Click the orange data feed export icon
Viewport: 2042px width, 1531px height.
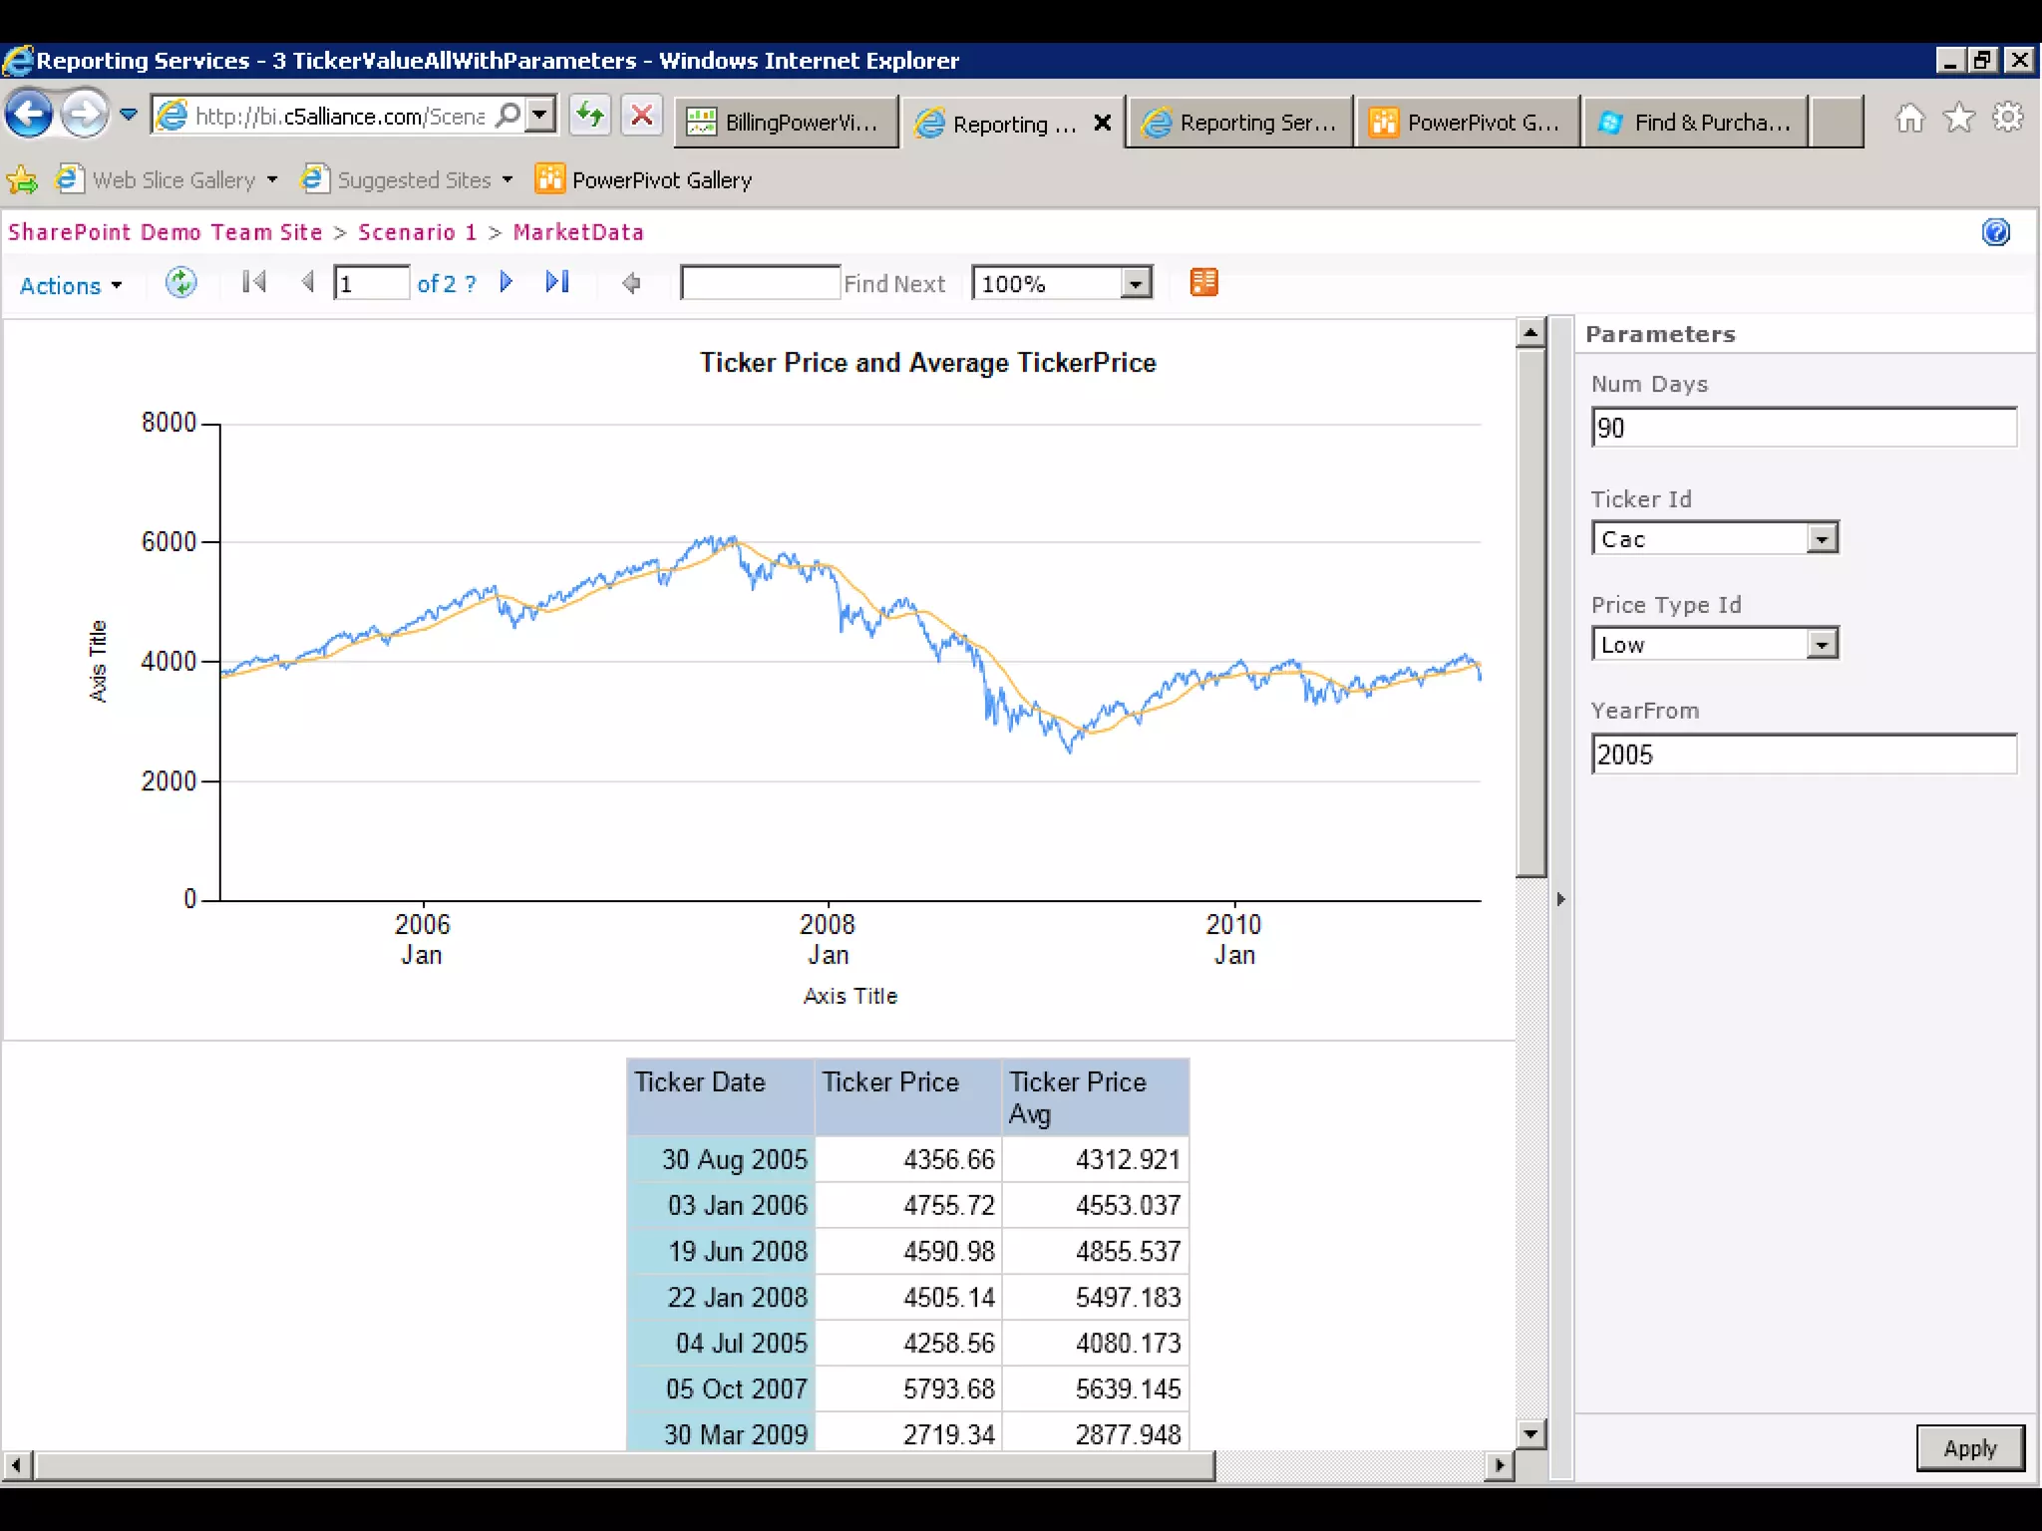click(x=1203, y=283)
